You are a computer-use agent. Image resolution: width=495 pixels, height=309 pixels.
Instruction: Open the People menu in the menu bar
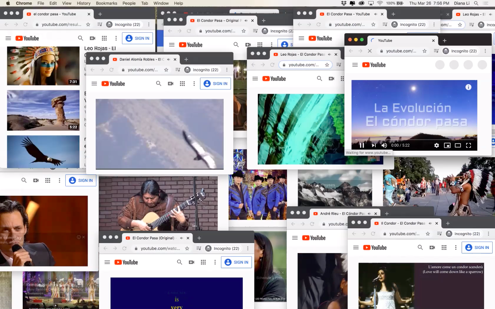pyautogui.click(x=129, y=3)
